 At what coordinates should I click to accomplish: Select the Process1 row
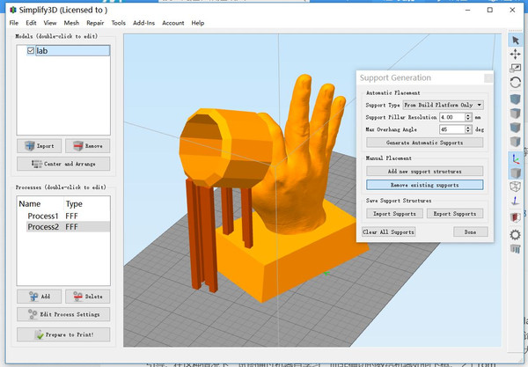63,216
